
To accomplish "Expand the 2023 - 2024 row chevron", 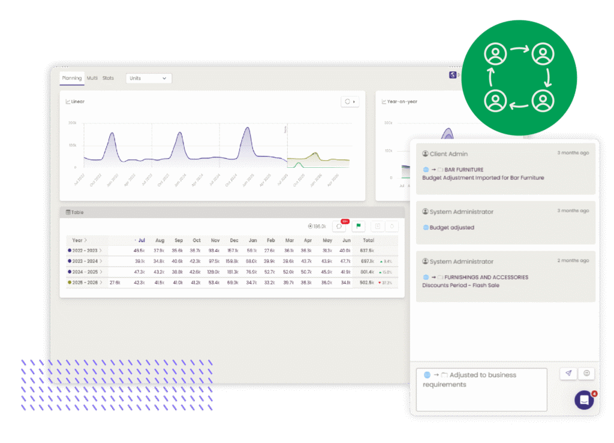I will pos(100,261).
